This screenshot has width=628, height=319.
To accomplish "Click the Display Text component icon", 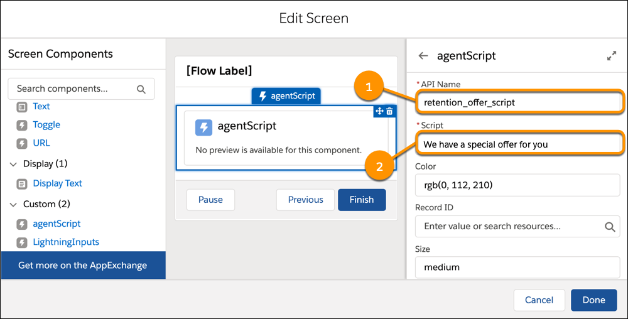I will tap(21, 184).
